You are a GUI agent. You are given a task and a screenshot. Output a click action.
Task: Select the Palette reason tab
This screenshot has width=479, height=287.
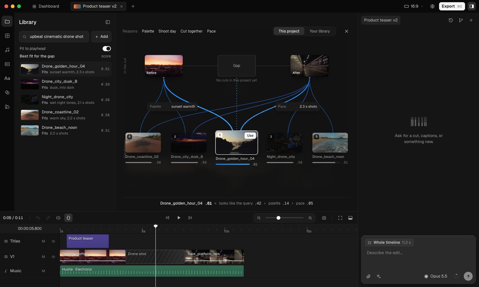pos(148,31)
